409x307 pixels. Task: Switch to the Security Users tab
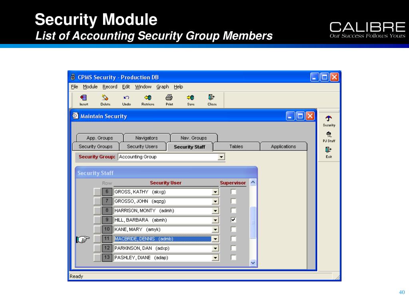143,146
